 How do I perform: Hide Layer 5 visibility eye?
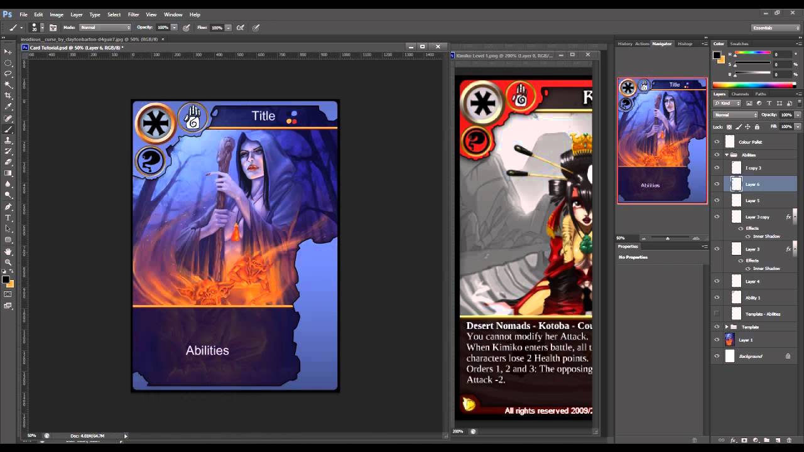[x=717, y=200]
